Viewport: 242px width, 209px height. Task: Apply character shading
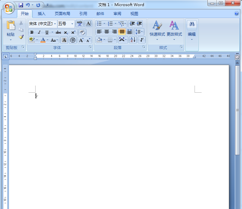(x=64, y=40)
